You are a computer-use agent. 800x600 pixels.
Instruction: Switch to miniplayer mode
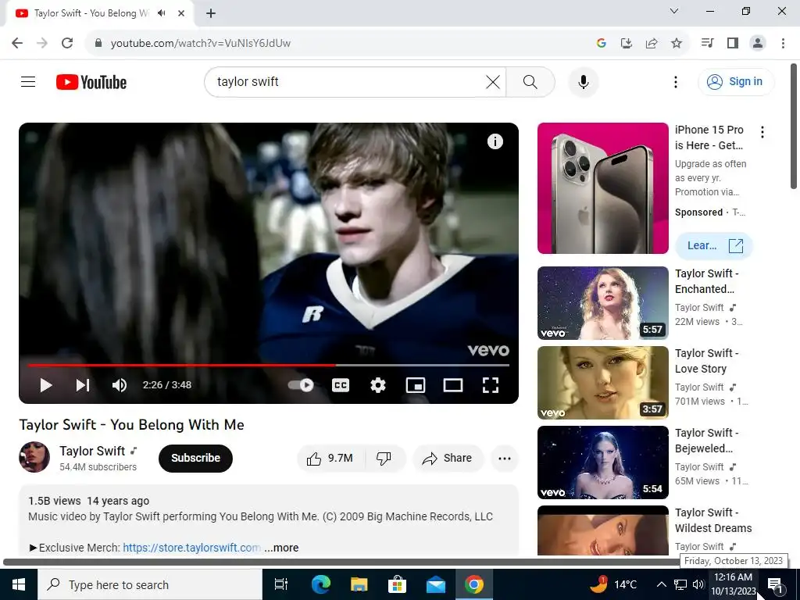[x=416, y=385]
